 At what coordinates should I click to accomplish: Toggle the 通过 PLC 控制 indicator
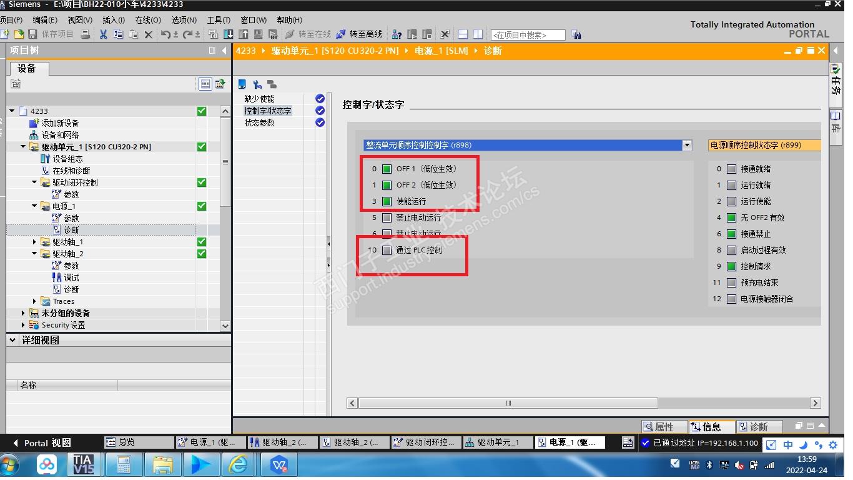point(387,250)
